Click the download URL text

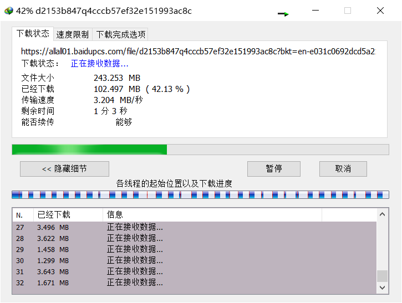(198, 52)
